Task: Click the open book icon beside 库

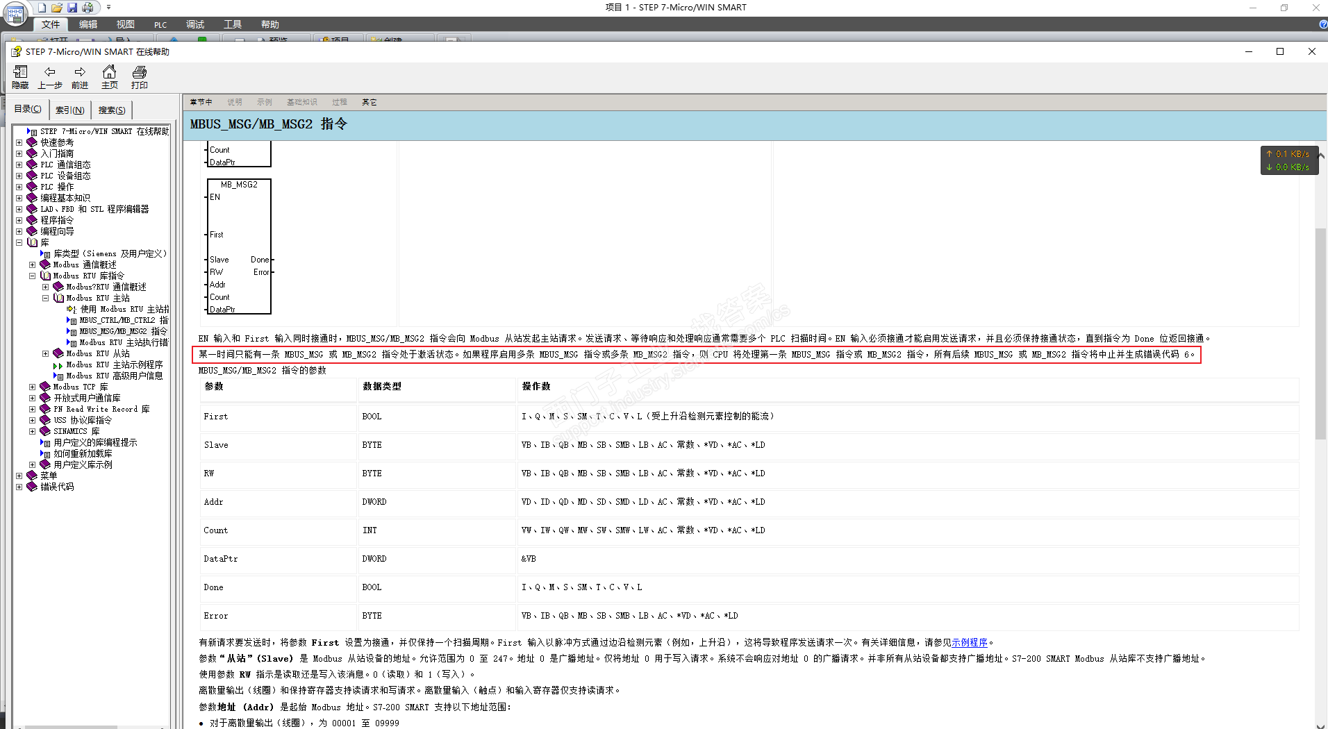Action: coord(32,242)
